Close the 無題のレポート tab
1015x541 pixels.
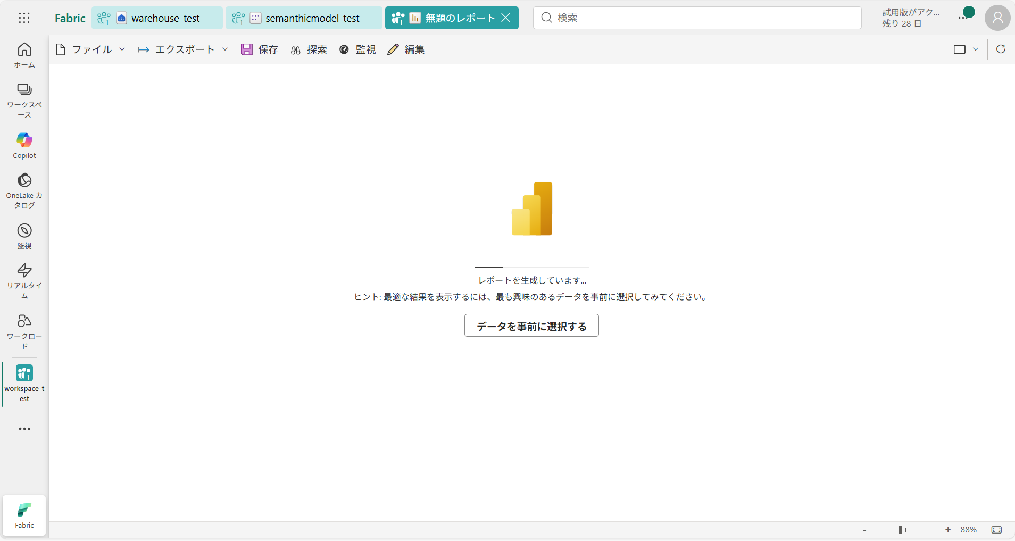point(506,18)
